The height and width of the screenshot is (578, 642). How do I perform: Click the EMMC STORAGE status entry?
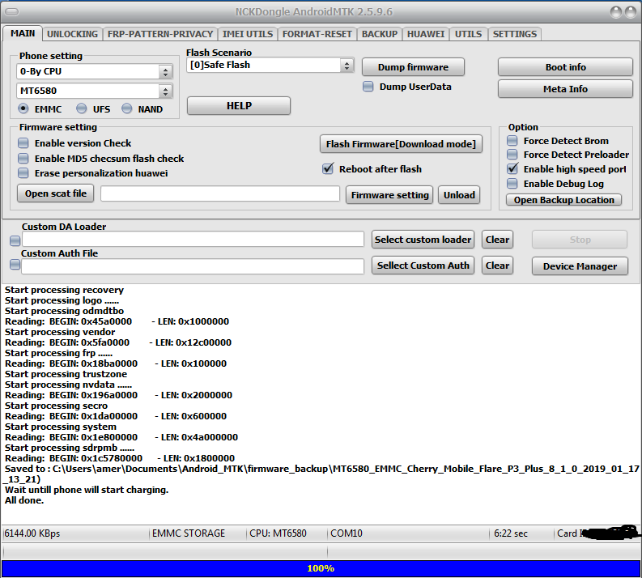point(189,533)
